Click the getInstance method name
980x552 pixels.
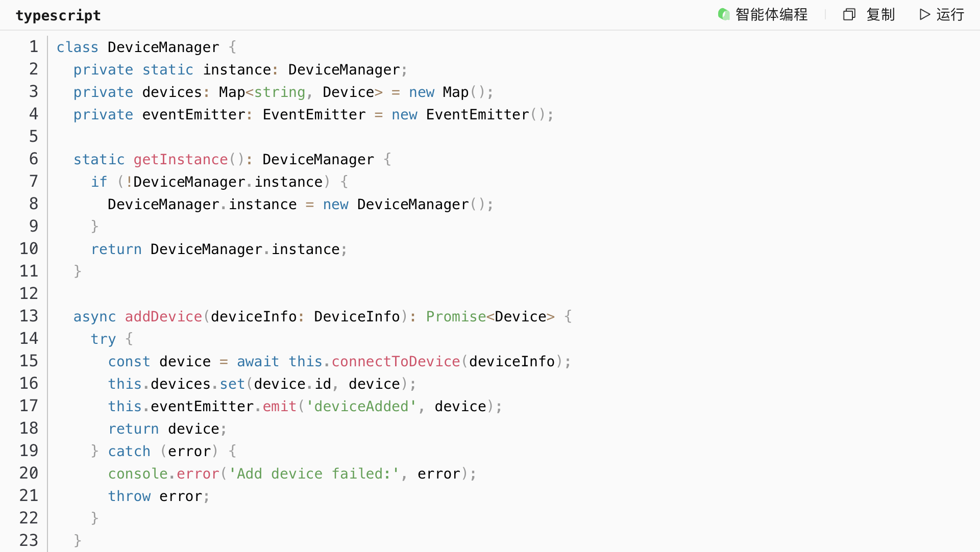click(181, 160)
